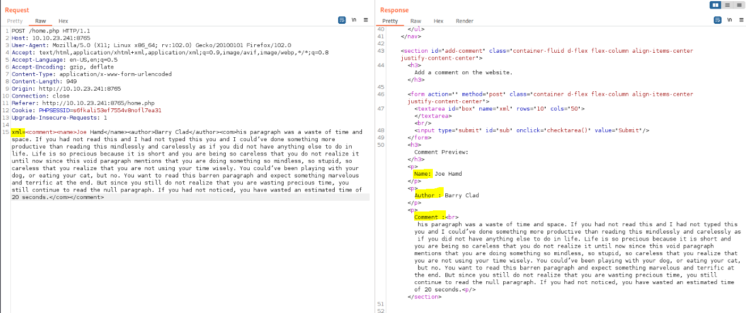
Task: Show non-printable characters in Response panel
Action: [729, 20]
